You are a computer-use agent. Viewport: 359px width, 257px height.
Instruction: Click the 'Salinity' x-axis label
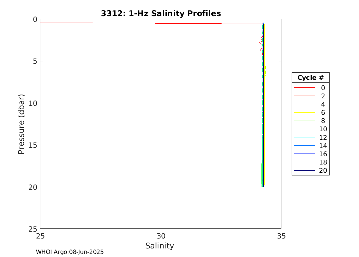[x=160, y=246]
